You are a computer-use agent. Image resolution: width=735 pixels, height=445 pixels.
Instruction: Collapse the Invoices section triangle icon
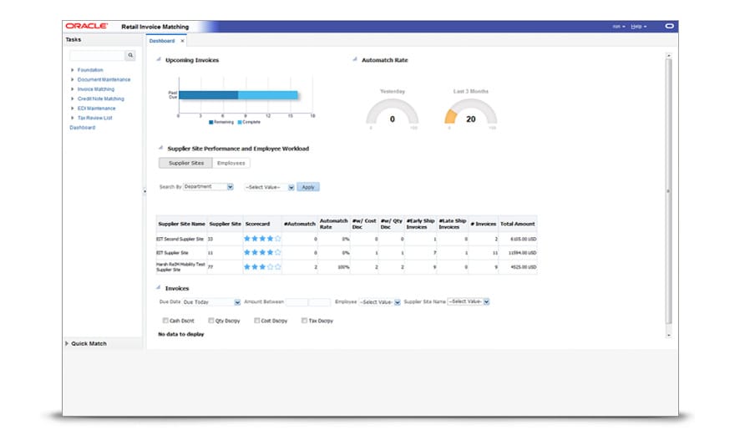click(x=159, y=287)
